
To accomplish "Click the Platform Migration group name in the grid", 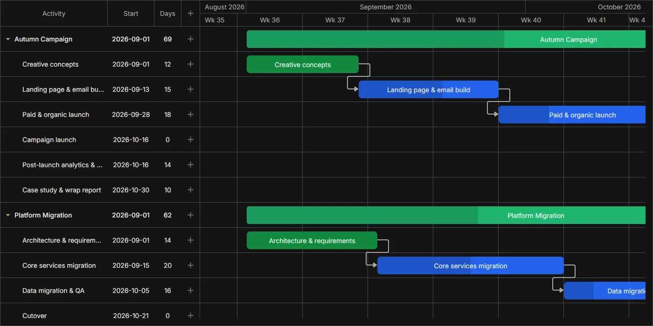I will click(x=43, y=215).
